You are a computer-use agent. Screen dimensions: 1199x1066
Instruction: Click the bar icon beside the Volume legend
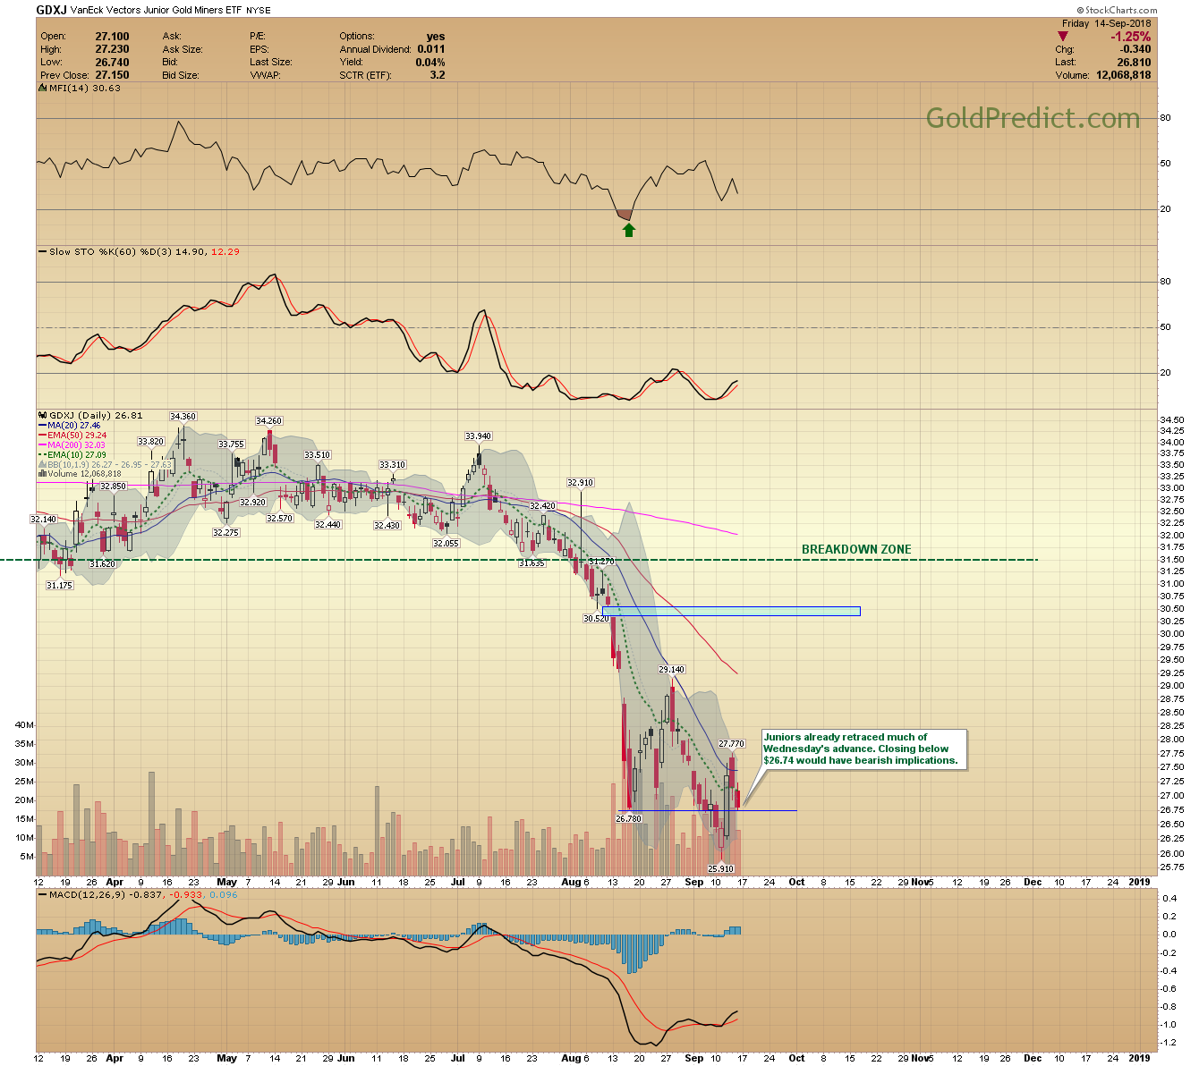pos(43,474)
